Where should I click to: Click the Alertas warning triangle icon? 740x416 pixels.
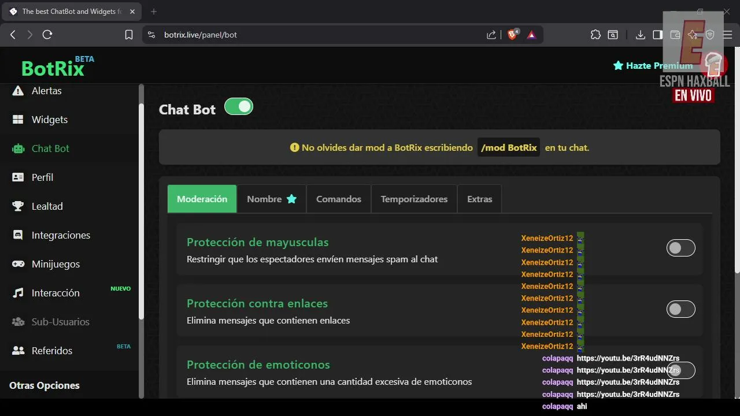pos(18,91)
